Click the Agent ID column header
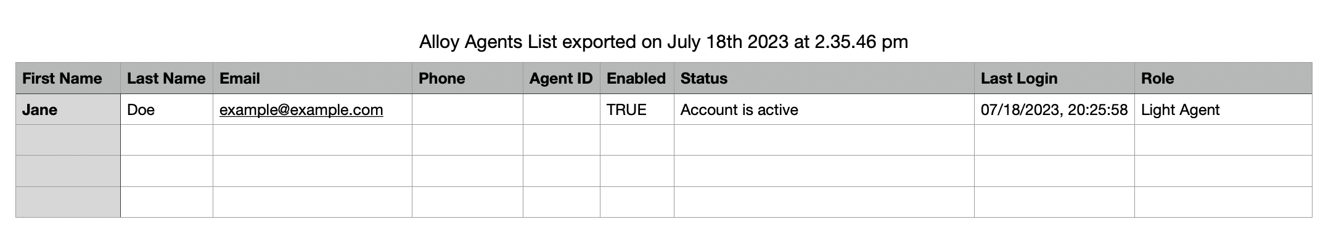 click(x=561, y=78)
